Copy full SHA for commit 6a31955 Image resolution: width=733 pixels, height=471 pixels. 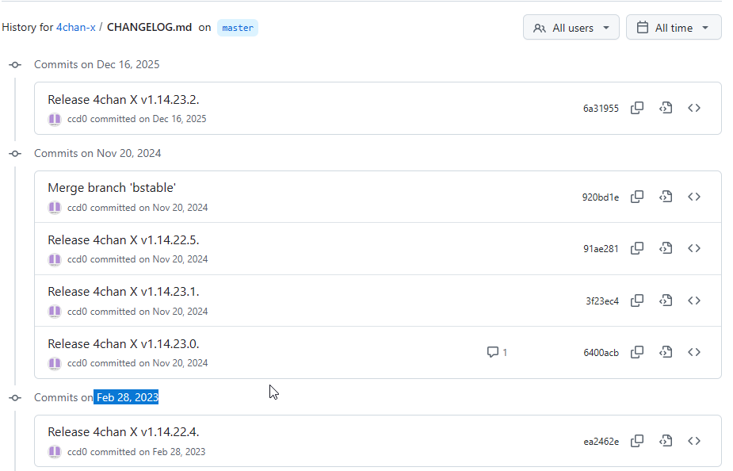[x=636, y=108]
